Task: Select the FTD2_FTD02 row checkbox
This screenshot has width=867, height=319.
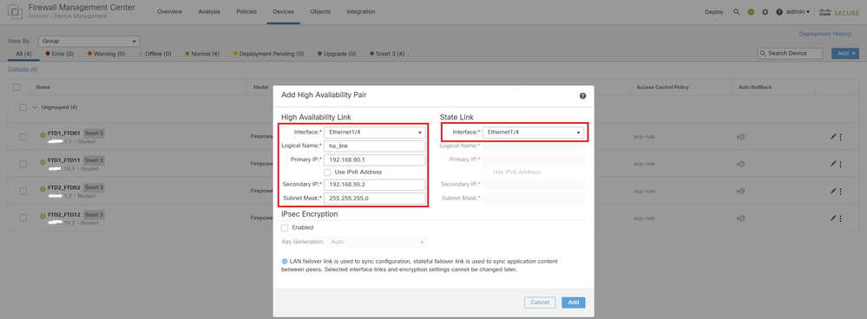Action: coord(23,191)
